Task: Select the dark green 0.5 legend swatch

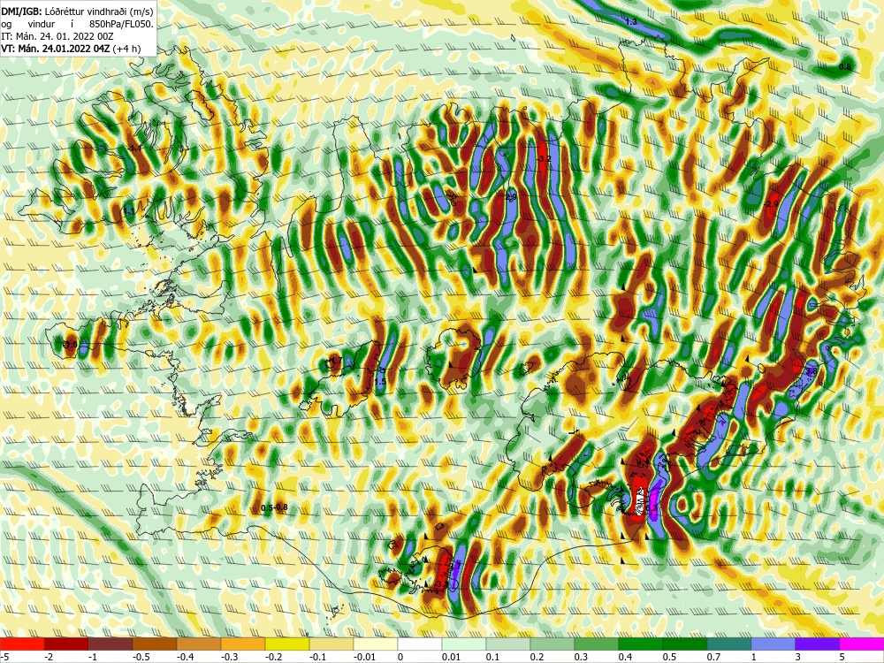Action: pyautogui.click(x=685, y=644)
